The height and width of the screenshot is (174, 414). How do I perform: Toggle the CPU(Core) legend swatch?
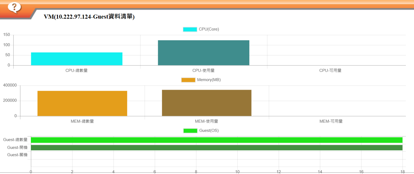tap(190, 29)
